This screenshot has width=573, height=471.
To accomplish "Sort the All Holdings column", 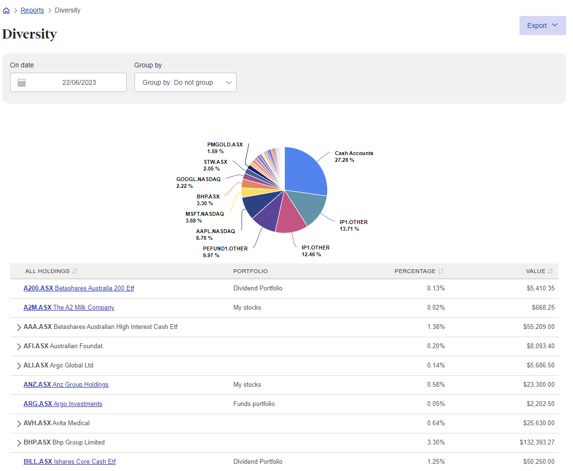I will [x=73, y=271].
